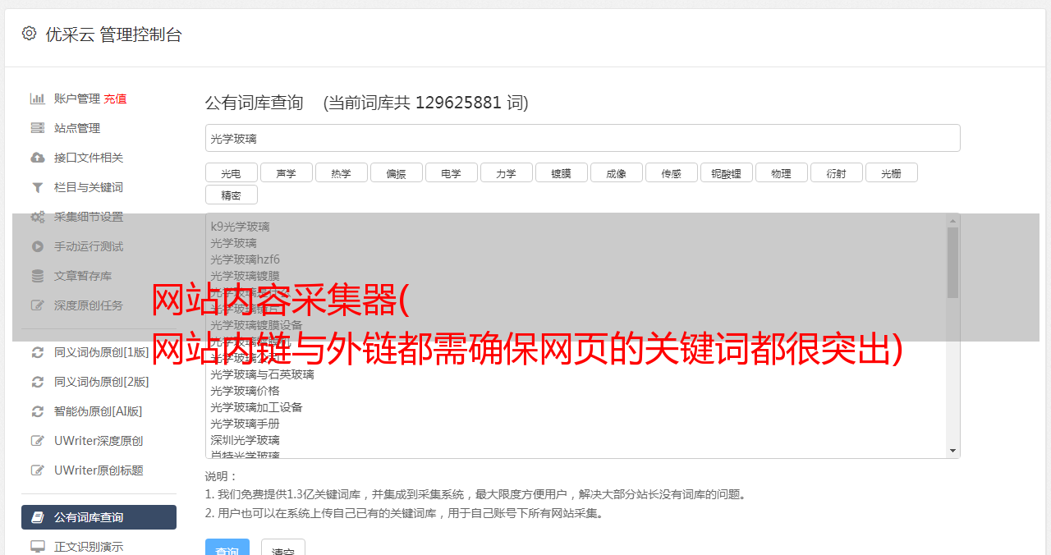Click the 光栅 tag button
Viewport: 1051px width, 555px height.
tap(892, 172)
